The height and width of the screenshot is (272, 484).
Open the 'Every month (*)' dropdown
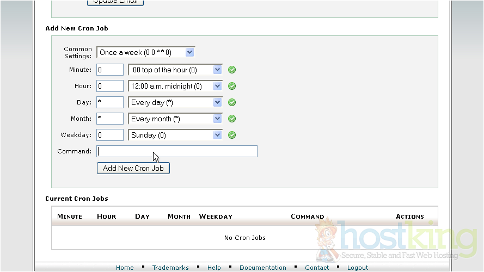[x=175, y=119]
